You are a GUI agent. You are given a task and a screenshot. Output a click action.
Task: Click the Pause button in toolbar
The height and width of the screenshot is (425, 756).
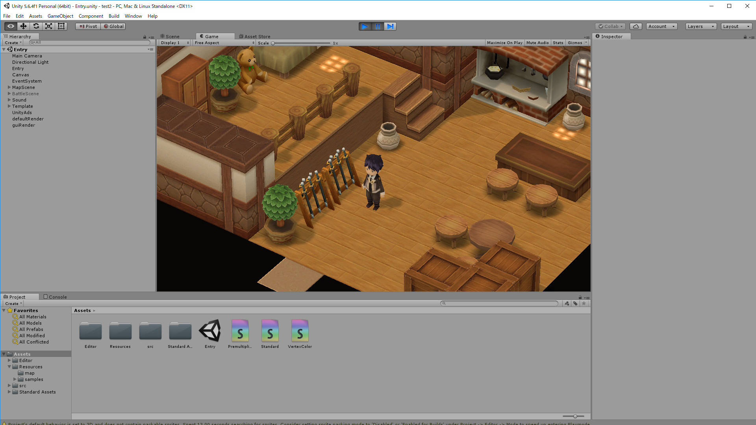pyautogui.click(x=378, y=26)
